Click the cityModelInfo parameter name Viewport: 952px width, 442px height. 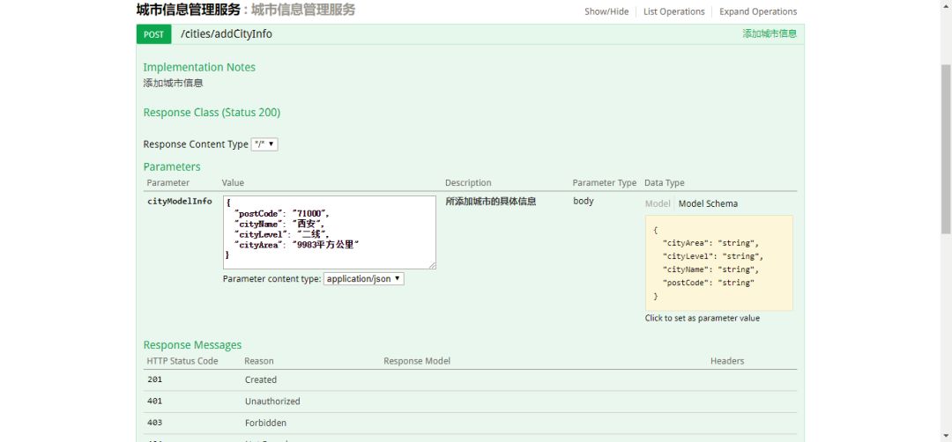tap(180, 202)
